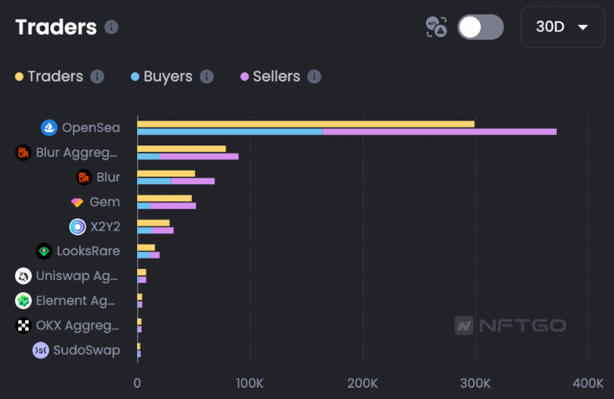This screenshot has height=399, width=614.
Task: Select the Gem label
Action: (x=105, y=202)
